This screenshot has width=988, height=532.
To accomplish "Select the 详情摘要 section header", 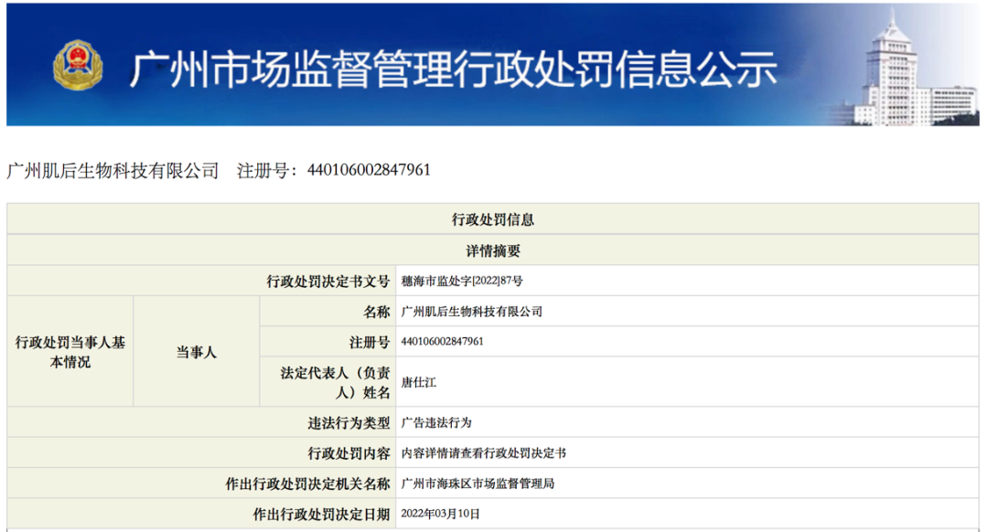I will point(492,250).
